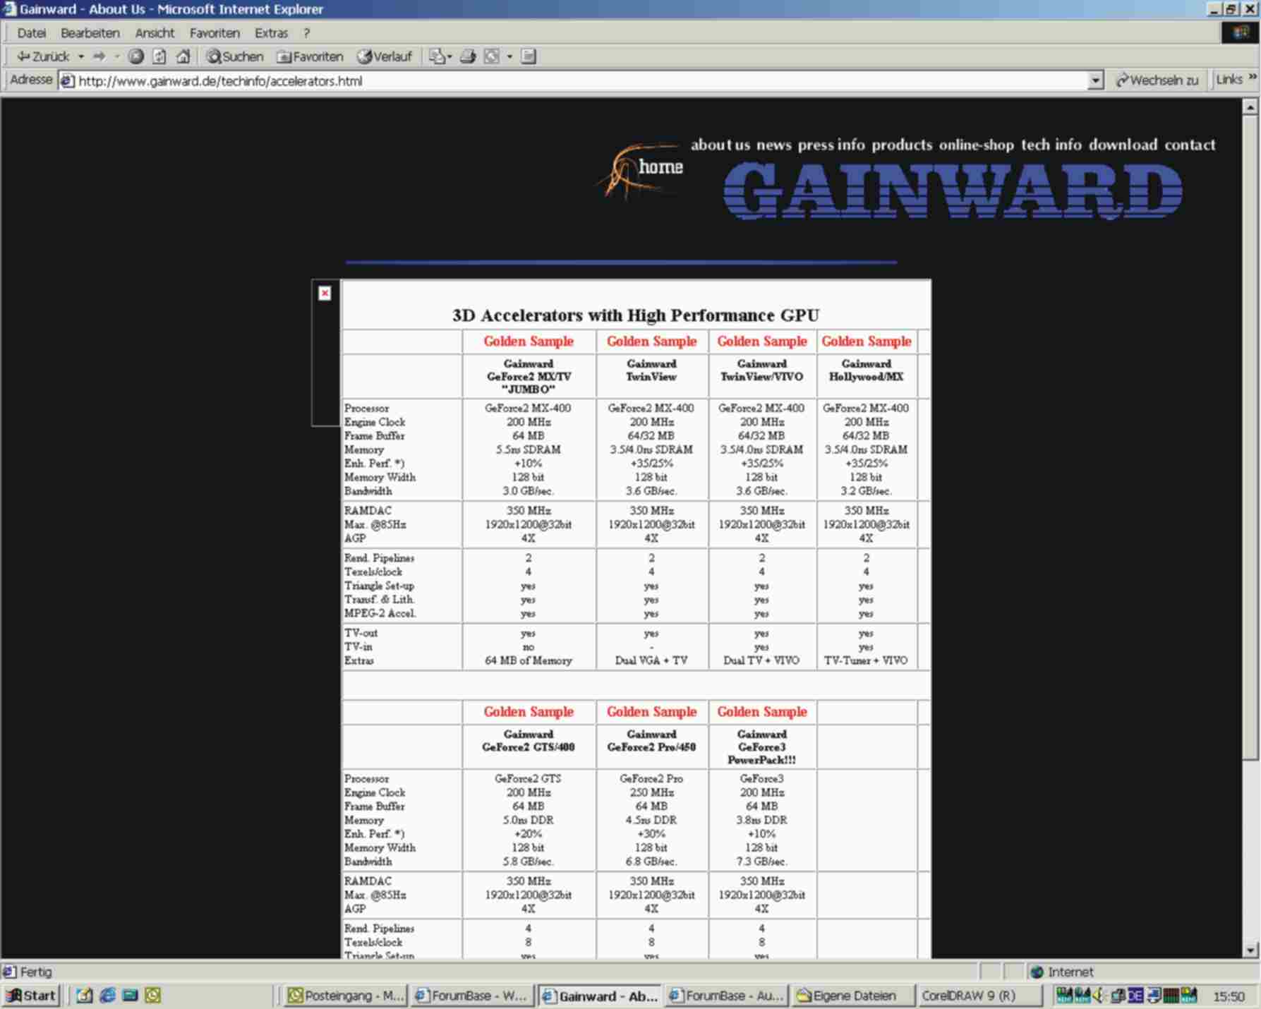The width and height of the screenshot is (1261, 1009).
Task: Click the Edit page toolbar icon
Action: pos(492,56)
